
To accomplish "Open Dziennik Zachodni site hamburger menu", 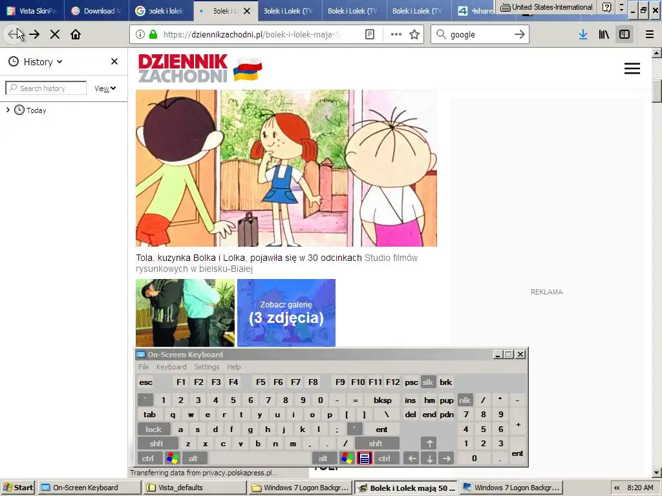I will click(632, 68).
